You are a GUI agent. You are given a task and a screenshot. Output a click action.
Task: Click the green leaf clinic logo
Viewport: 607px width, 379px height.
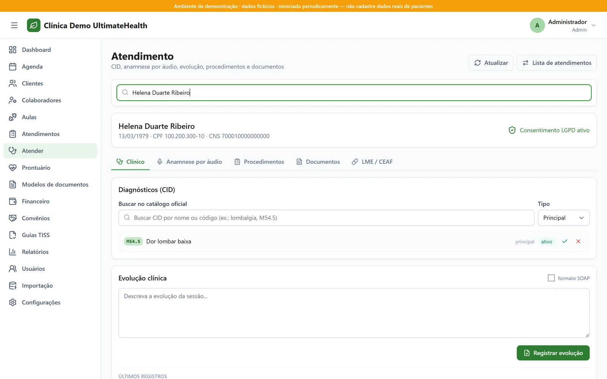click(34, 25)
